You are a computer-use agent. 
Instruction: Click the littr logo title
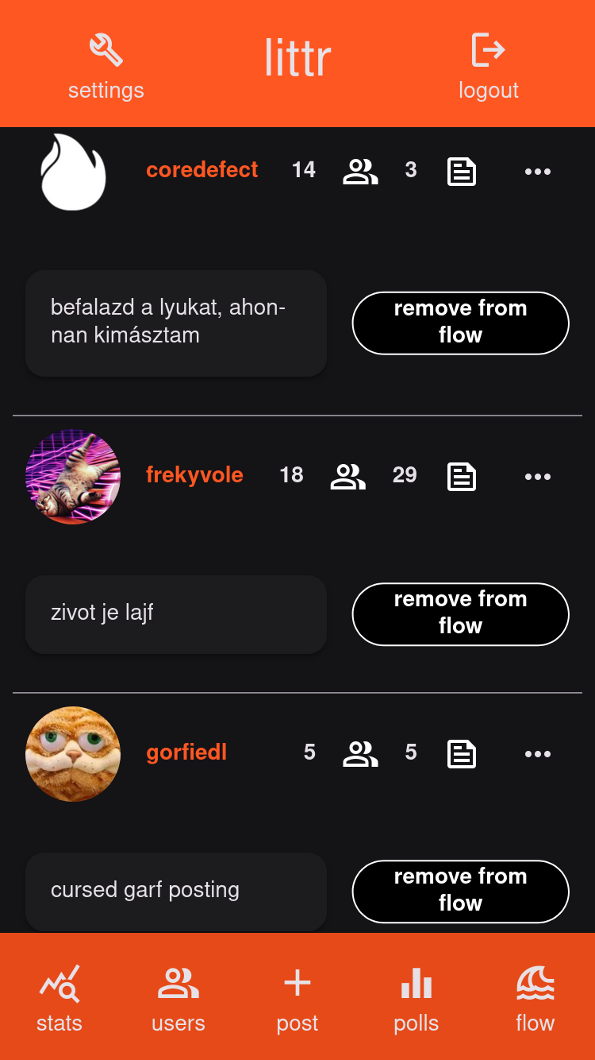(297, 60)
